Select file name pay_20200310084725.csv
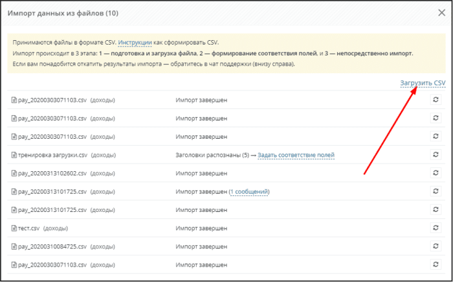The width and height of the screenshot is (453, 282). tap(52, 247)
